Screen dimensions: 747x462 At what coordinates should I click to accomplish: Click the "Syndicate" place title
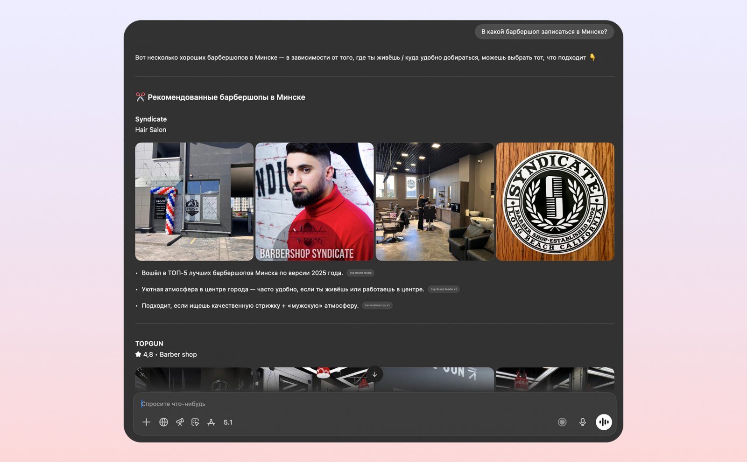coord(151,119)
